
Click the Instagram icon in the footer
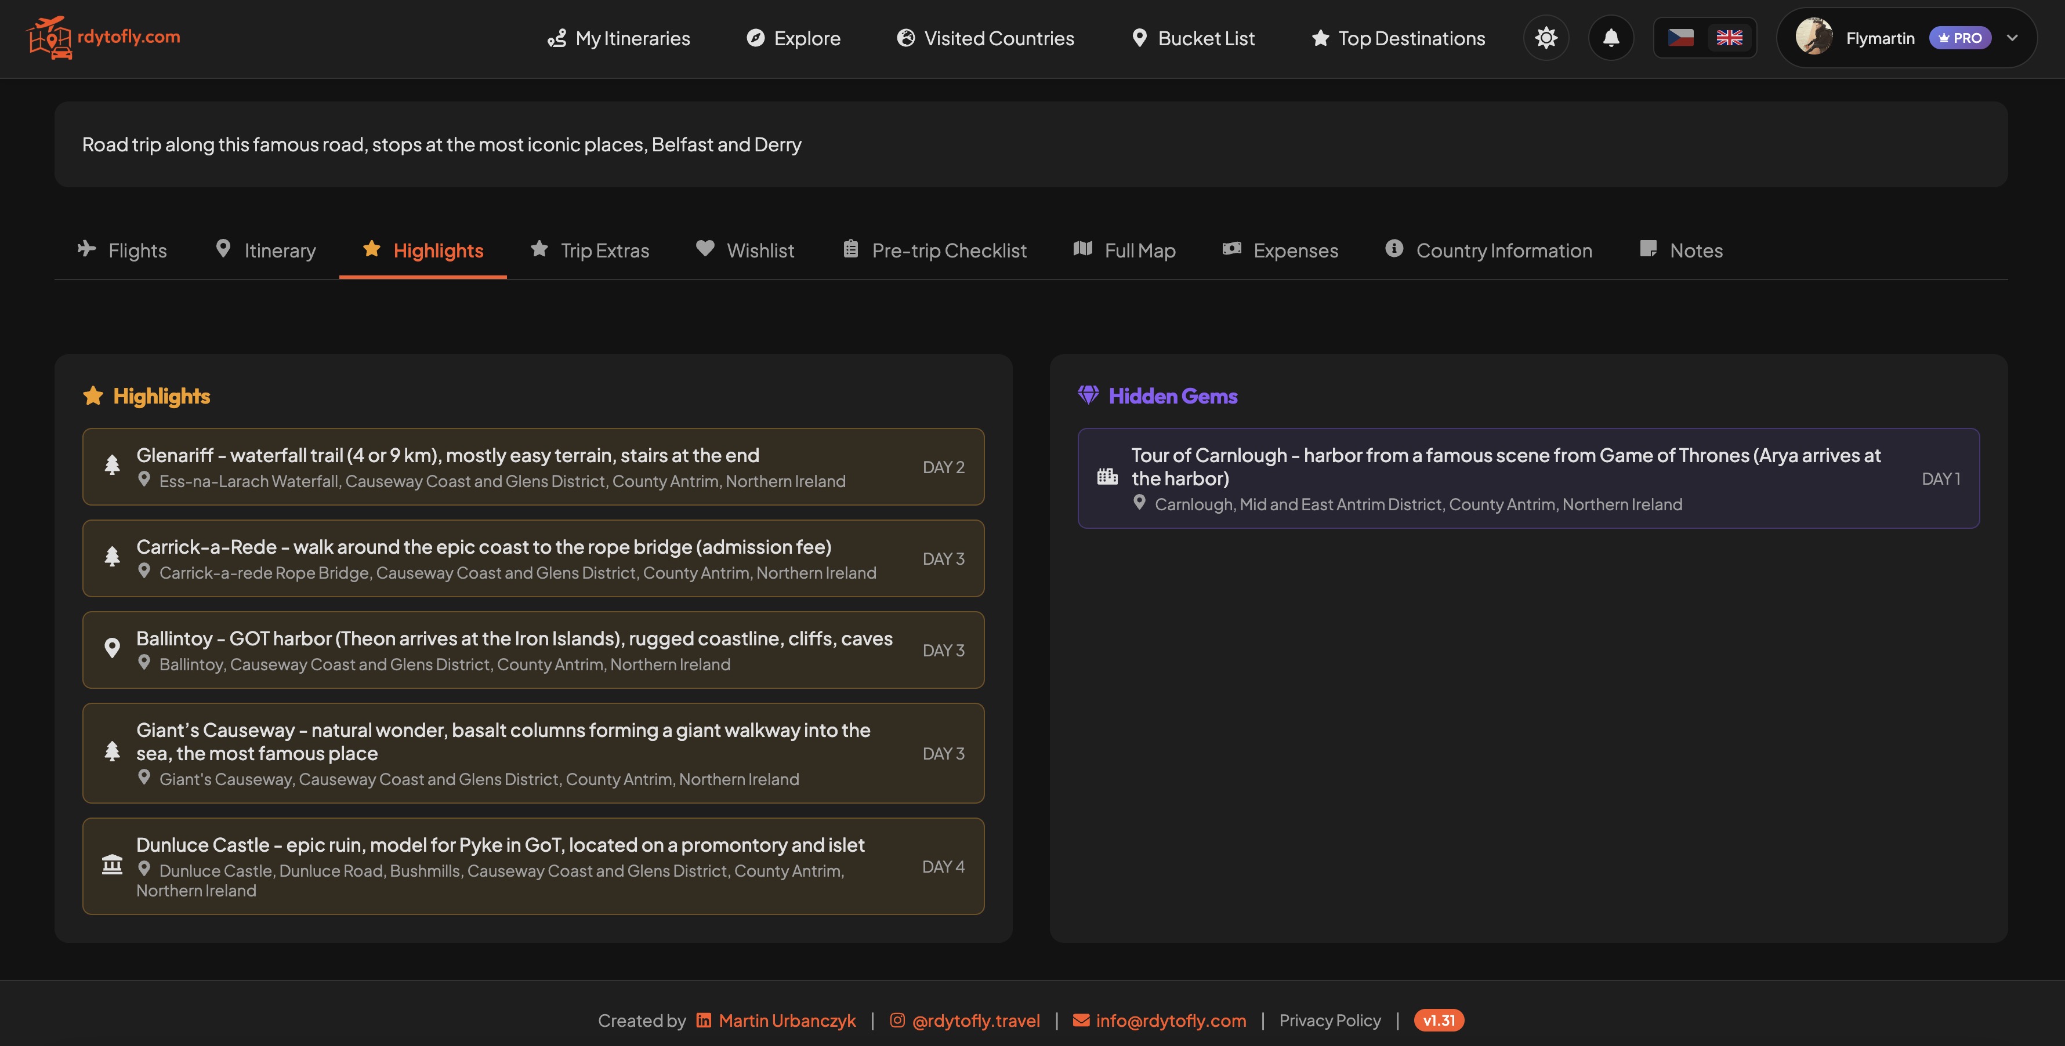click(898, 1020)
